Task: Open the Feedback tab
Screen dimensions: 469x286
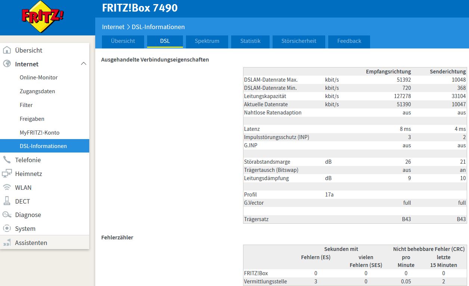Action: [349, 41]
